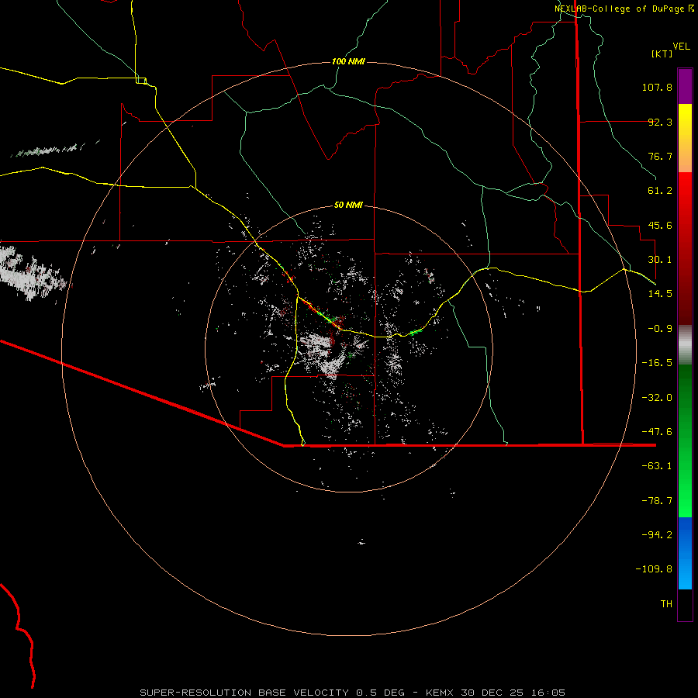The width and height of the screenshot is (698, 698).
Task: Click the -0.9 legend value
Action: click(660, 329)
